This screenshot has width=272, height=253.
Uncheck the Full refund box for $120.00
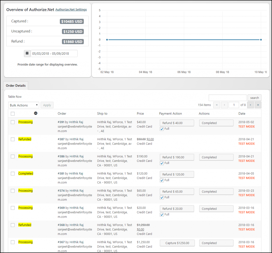pos(162,180)
